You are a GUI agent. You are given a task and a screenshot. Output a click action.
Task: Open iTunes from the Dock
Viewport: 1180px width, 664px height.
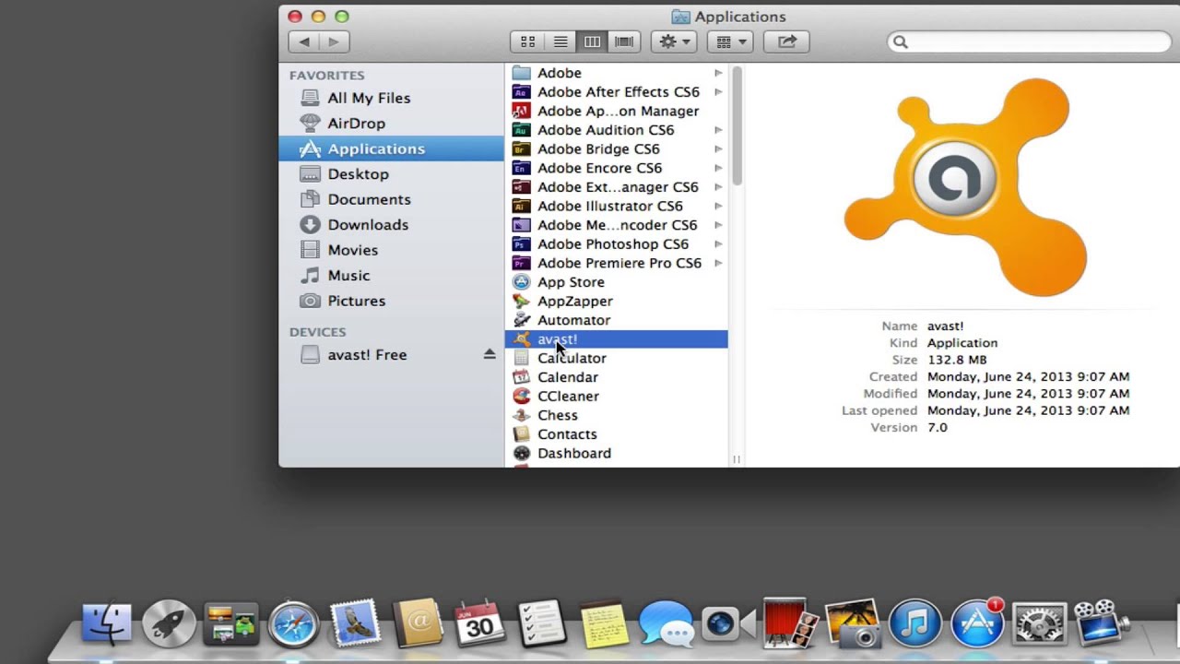pyautogui.click(x=914, y=624)
